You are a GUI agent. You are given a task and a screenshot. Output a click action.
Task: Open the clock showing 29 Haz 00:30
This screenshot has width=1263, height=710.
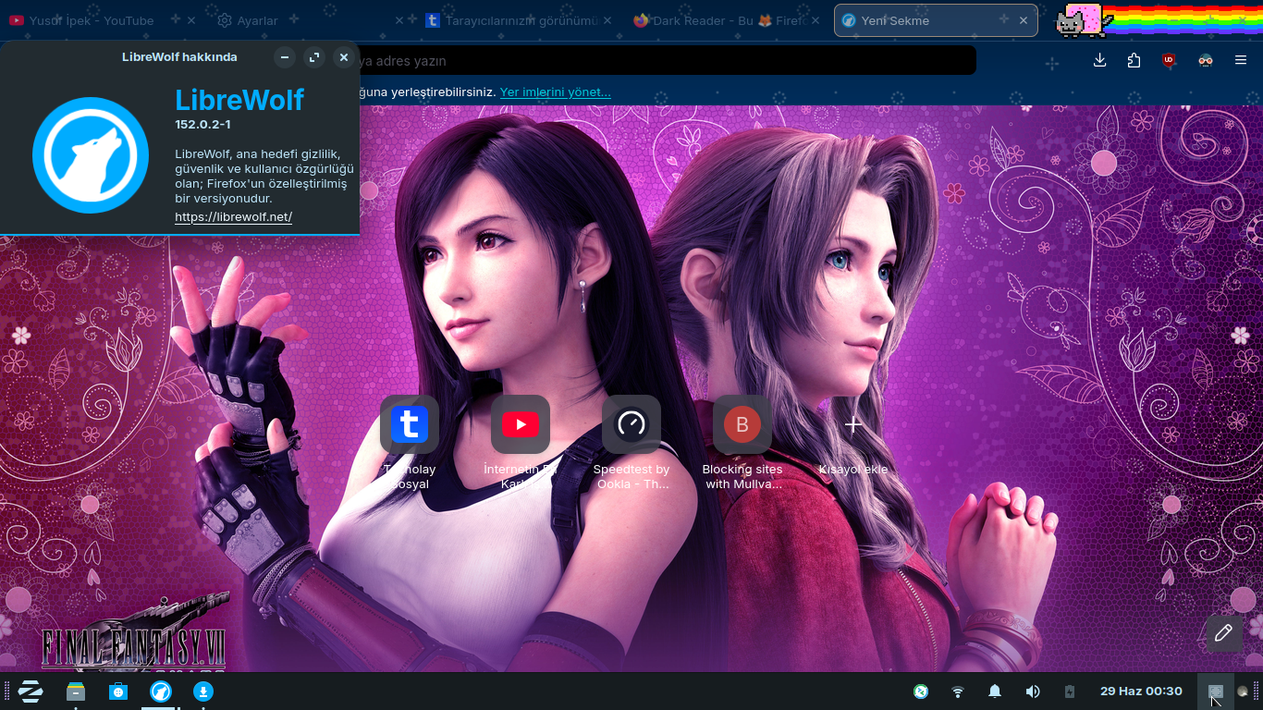(x=1141, y=692)
